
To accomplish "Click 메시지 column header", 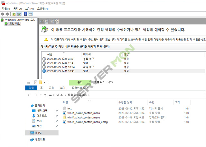I will pos(87,54).
